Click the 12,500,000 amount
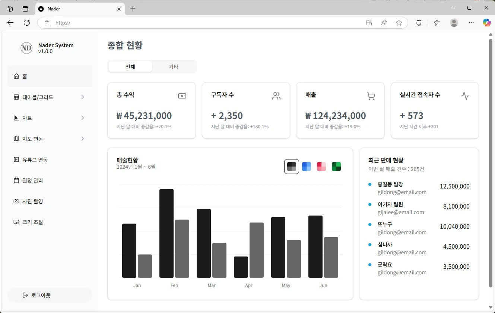Image resolution: width=495 pixels, height=313 pixels. pyautogui.click(x=455, y=186)
